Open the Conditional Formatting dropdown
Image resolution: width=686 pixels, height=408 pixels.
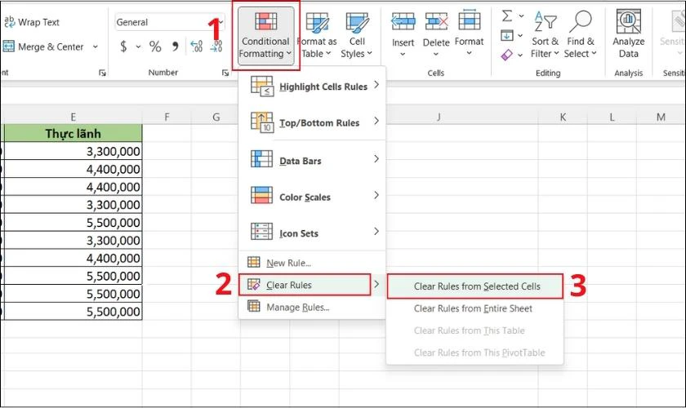pos(264,37)
